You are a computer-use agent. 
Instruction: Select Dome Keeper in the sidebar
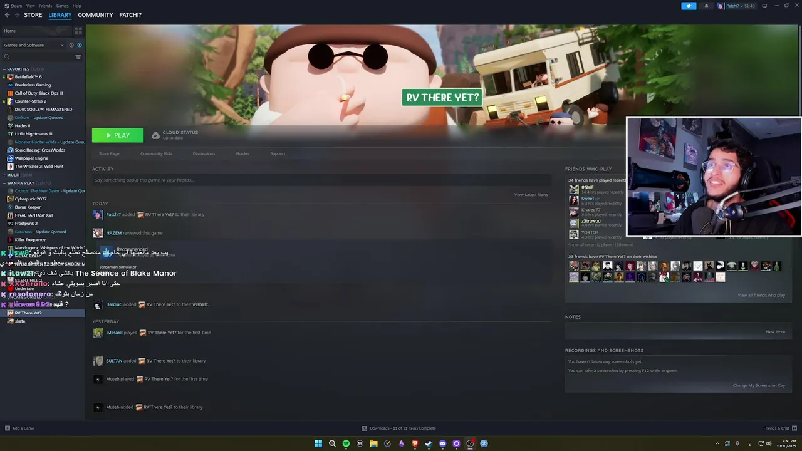click(x=28, y=207)
